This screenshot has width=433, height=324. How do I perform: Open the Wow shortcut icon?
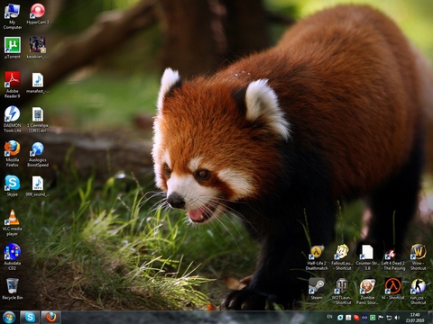[418, 257]
